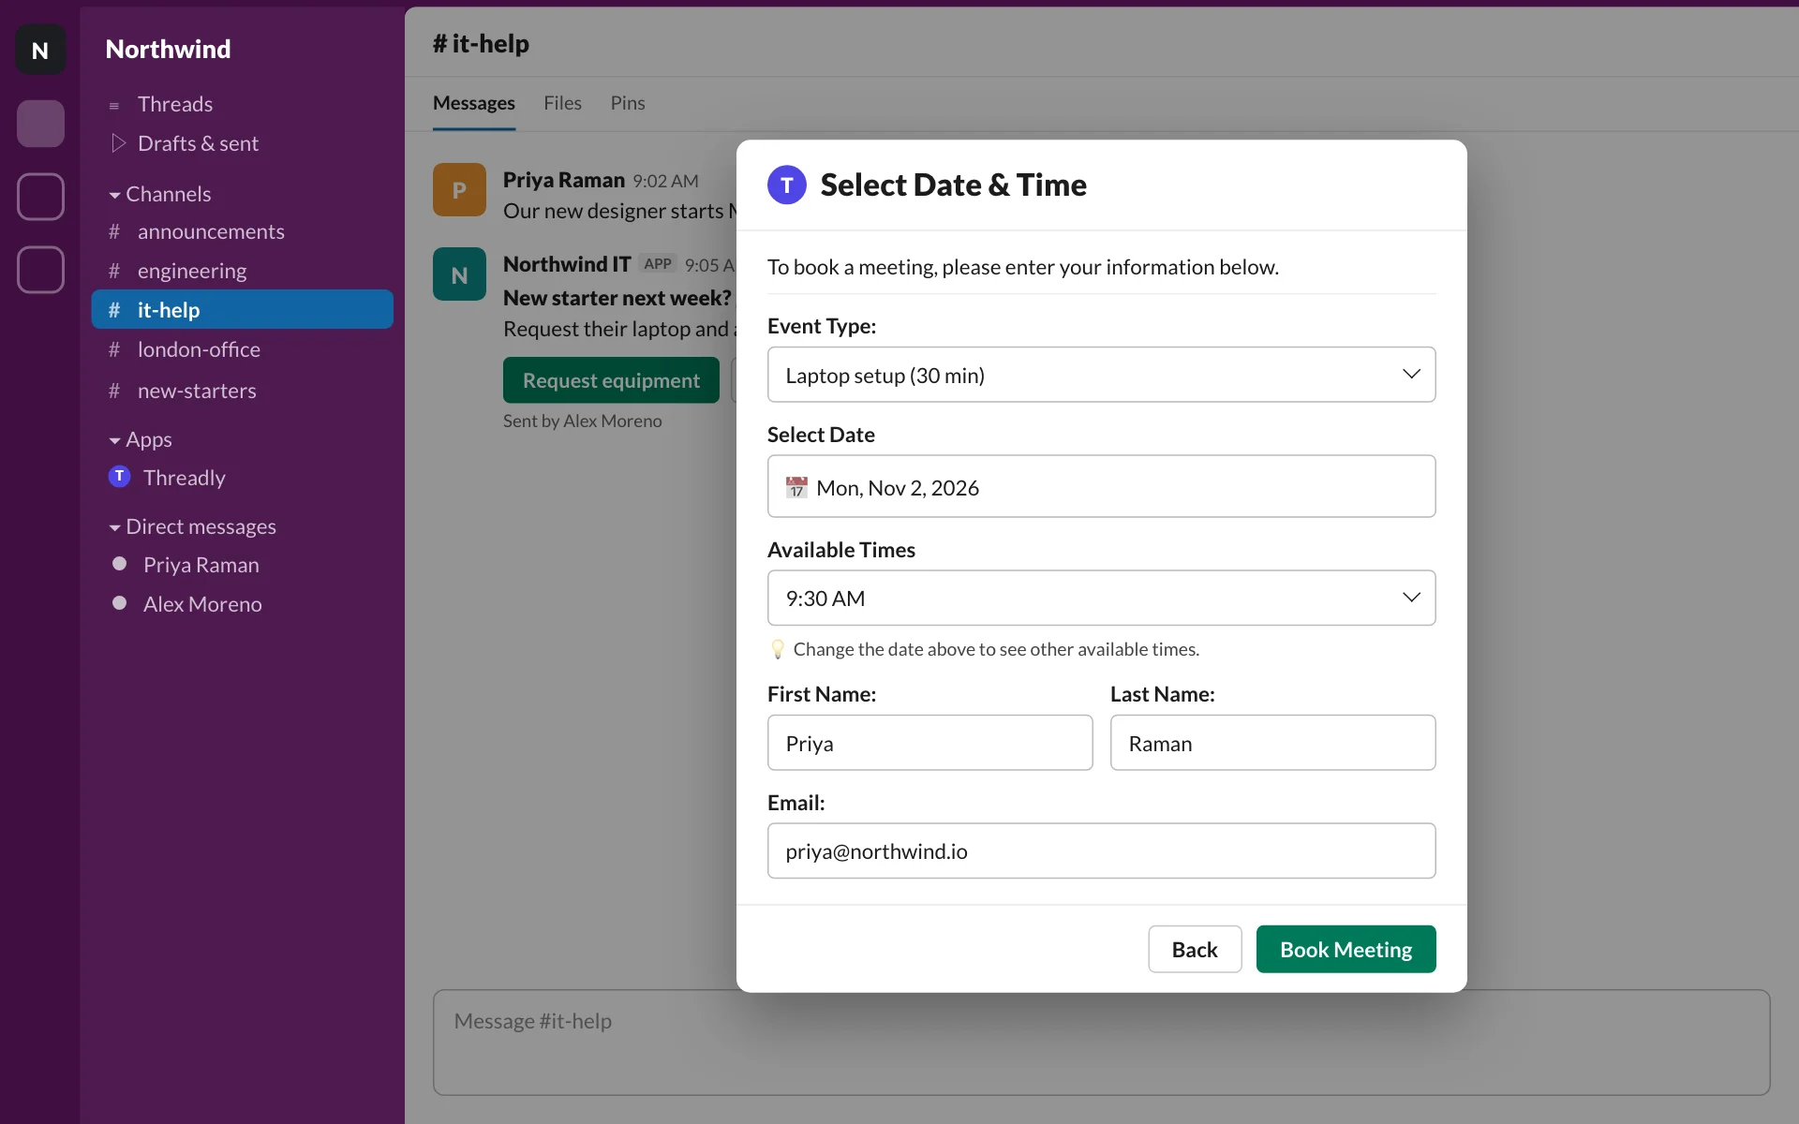Click the Last Name input field
The image size is (1799, 1124).
1272,743
